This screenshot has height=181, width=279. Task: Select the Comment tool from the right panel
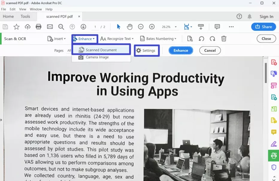273,132
